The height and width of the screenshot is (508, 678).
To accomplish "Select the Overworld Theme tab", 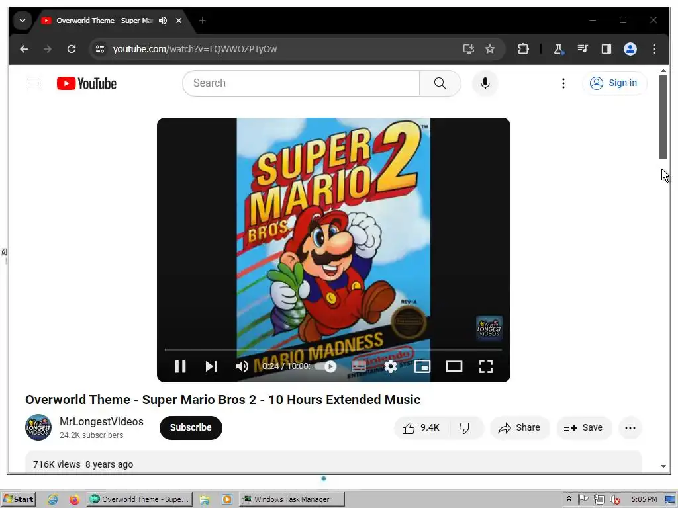I will pos(105,21).
